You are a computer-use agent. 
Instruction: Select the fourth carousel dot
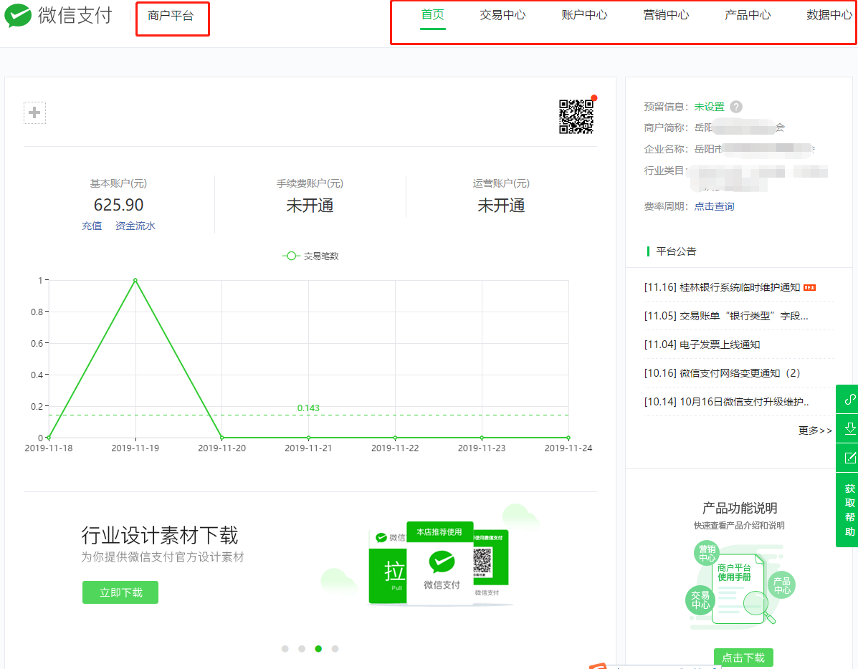coord(335,649)
